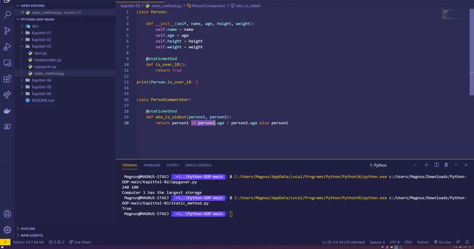Maximize the panel with the up chevron

click(x=456, y=165)
